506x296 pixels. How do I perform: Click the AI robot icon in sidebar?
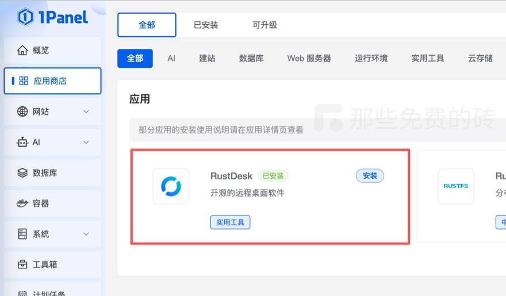pos(22,142)
